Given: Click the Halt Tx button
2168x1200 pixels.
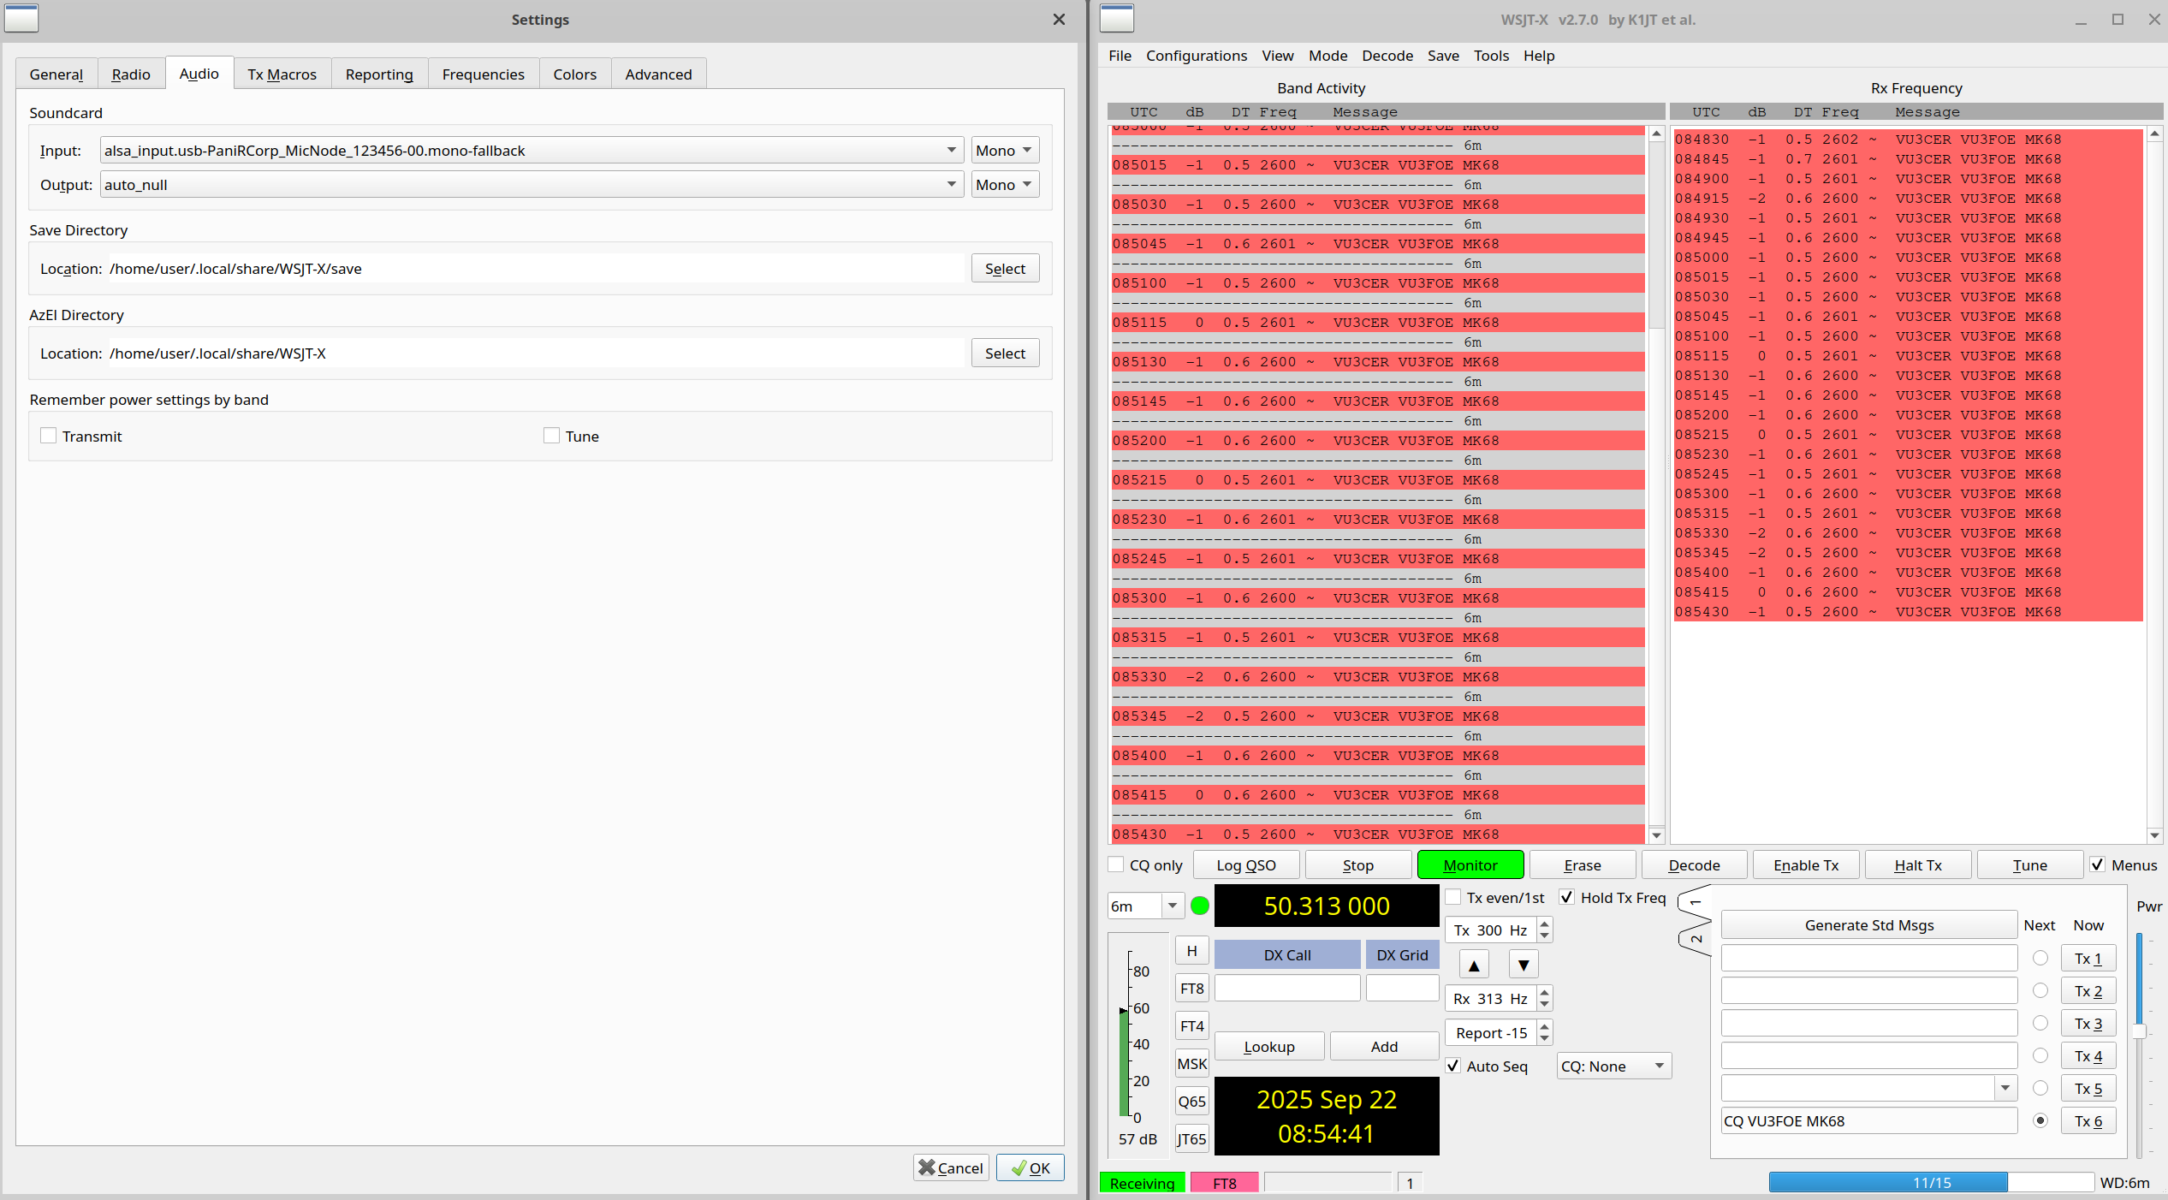Looking at the screenshot, I should 1917,864.
